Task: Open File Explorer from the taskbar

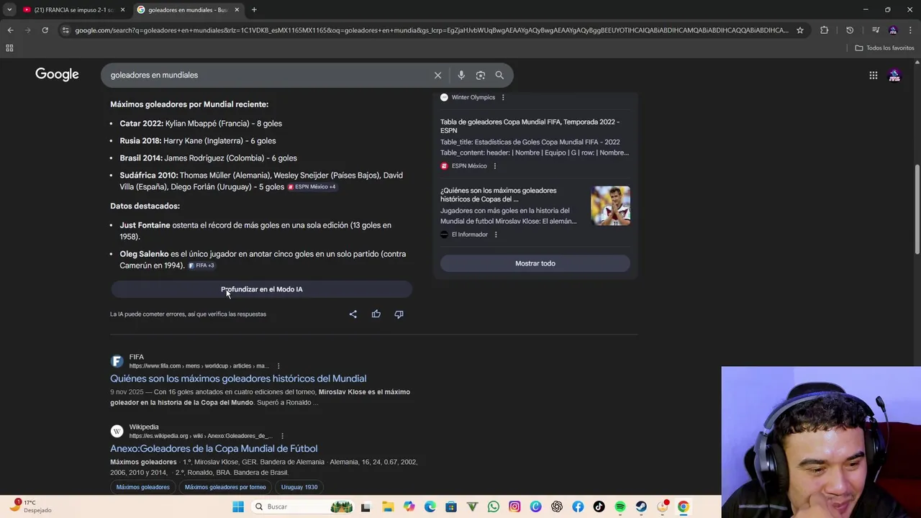Action: tap(387, 506)
